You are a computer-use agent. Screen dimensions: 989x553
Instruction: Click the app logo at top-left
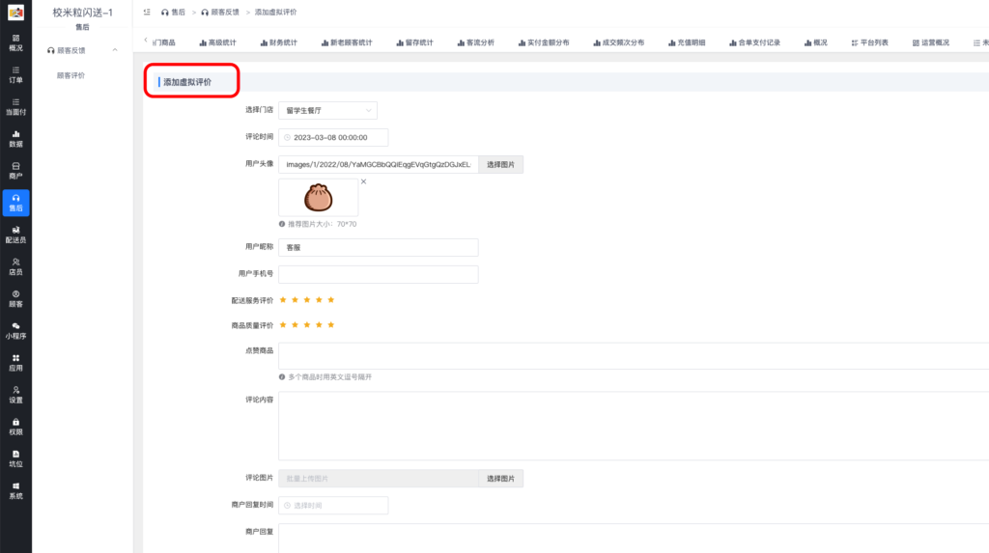(x=15, y=12)
